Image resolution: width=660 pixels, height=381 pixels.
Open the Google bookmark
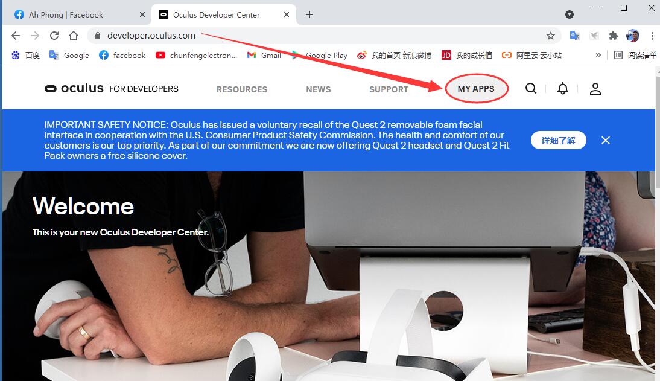(69, 55)
